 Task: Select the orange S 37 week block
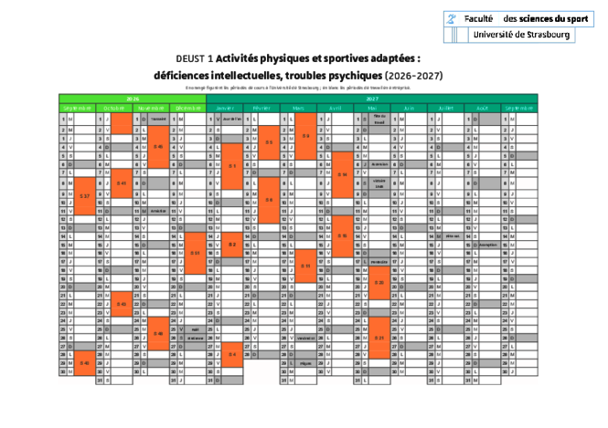pos(84,196)
